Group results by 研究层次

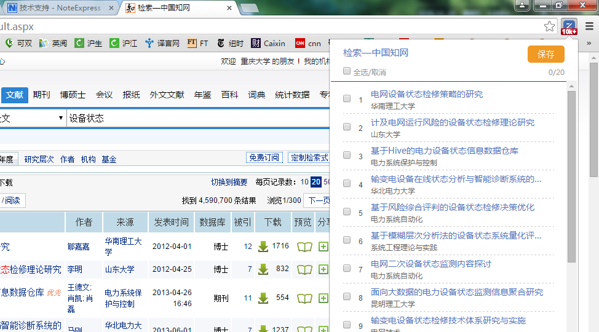click(39, 159)
